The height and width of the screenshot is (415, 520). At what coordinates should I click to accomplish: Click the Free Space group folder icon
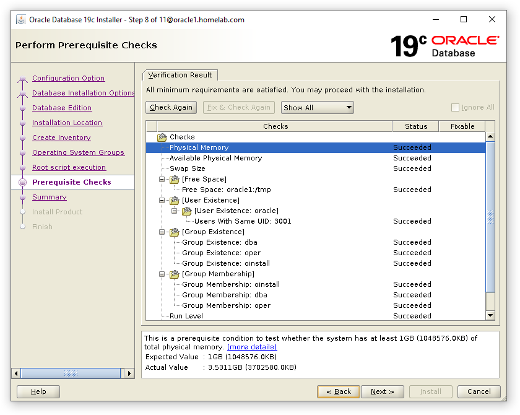point(175,179)
